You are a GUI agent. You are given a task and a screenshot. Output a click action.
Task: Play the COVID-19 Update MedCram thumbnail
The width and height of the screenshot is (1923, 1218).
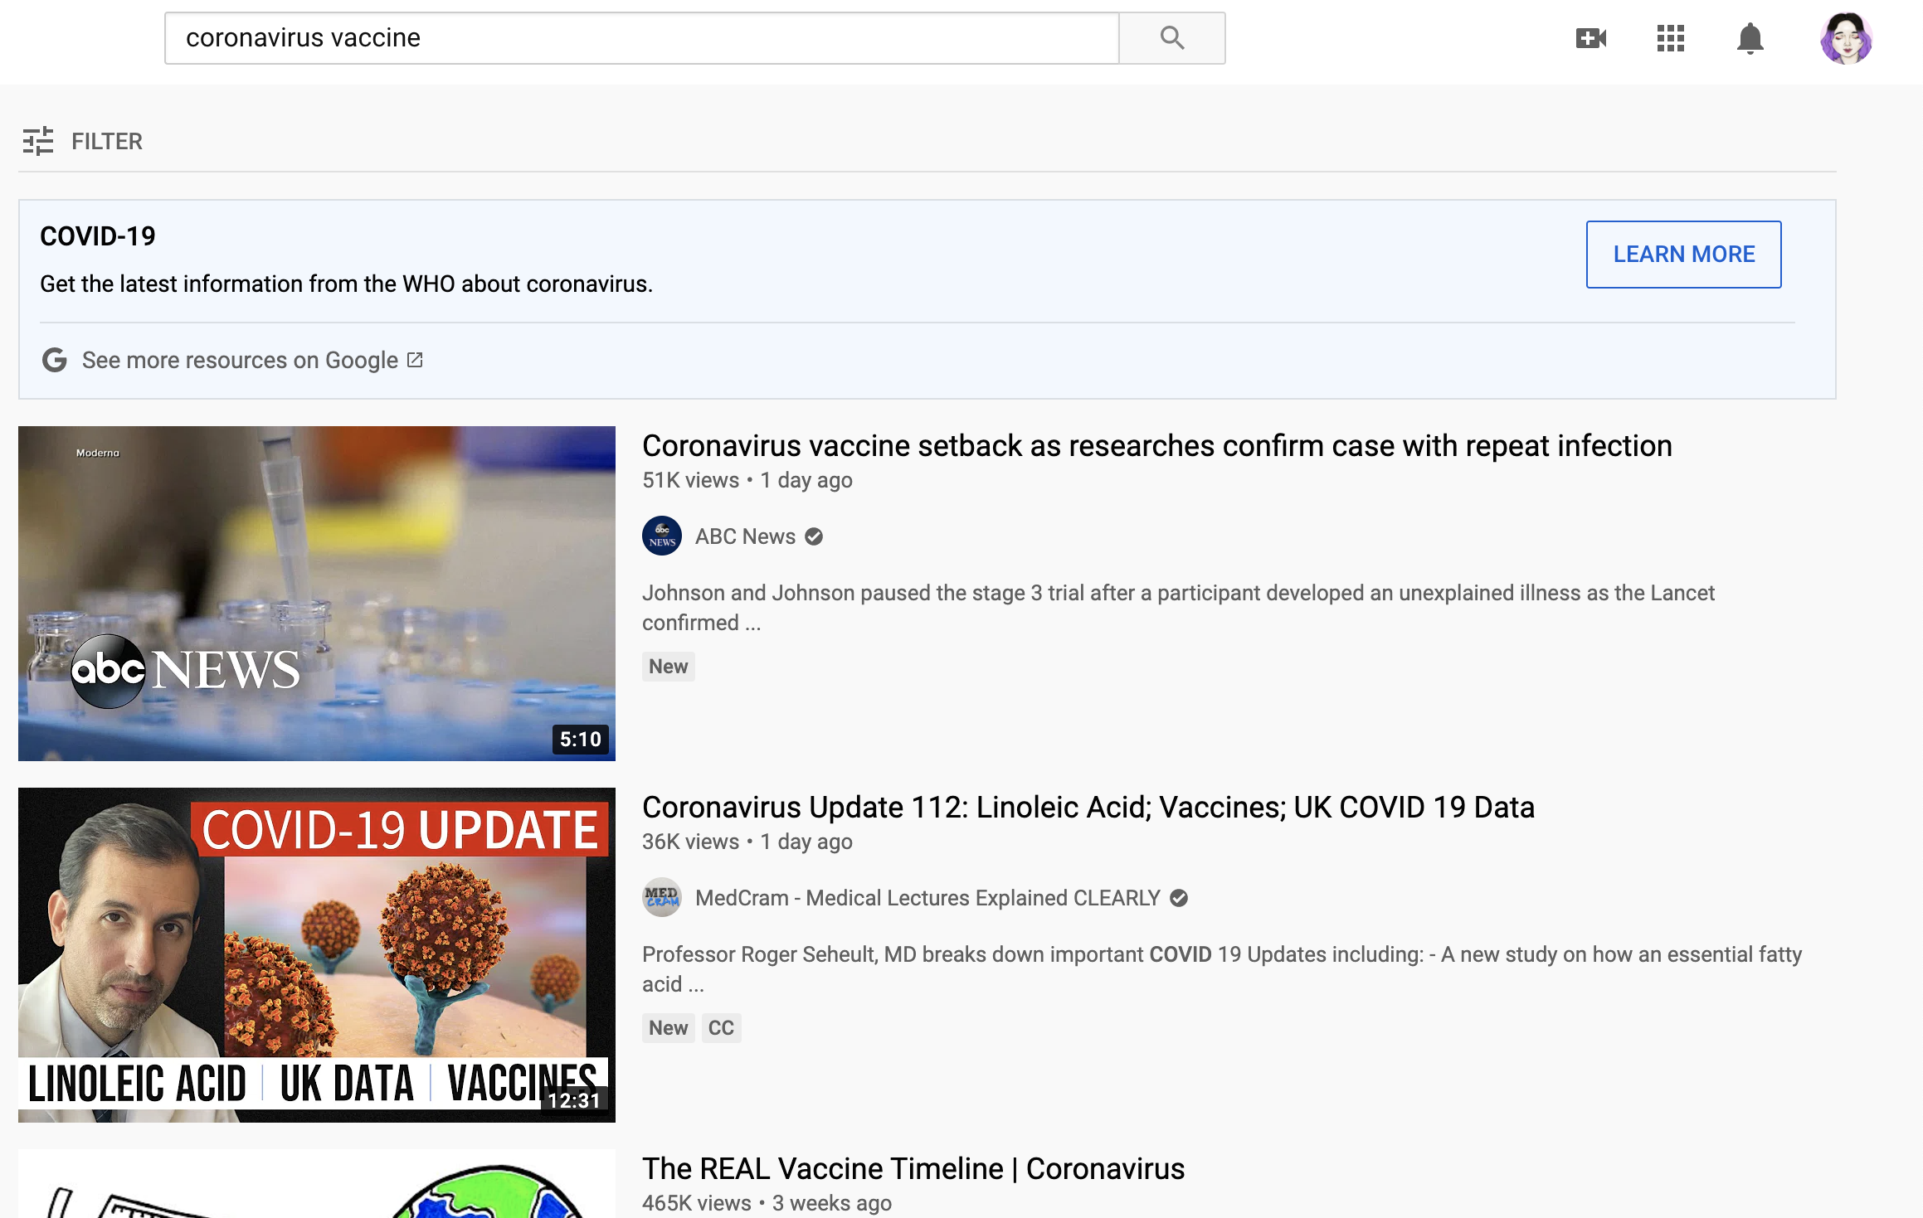tap(317, 954)
